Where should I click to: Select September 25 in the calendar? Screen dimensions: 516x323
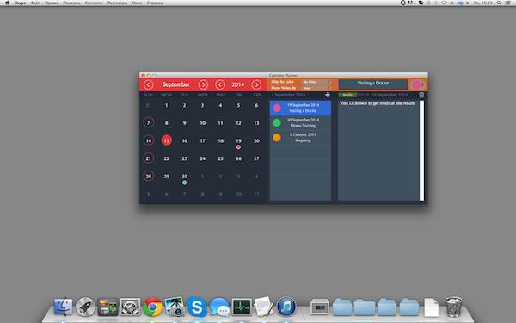pos(220,158)
